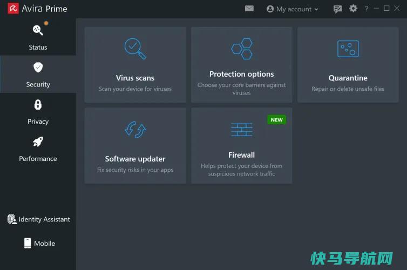Click the My account user avatar icon
The height and width of the screenshot is (270, 407).
click(270, 9)
